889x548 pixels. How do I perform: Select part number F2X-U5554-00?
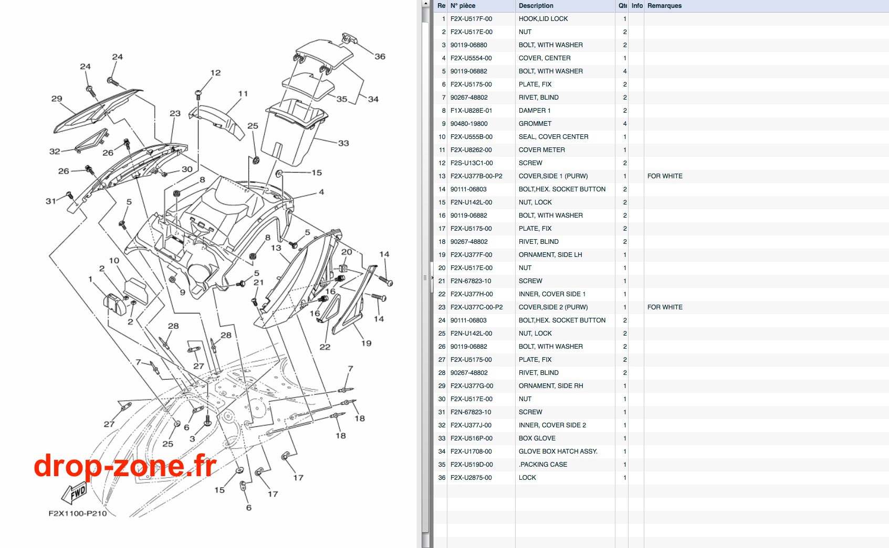pyautogui.click(x=471, y=58)
